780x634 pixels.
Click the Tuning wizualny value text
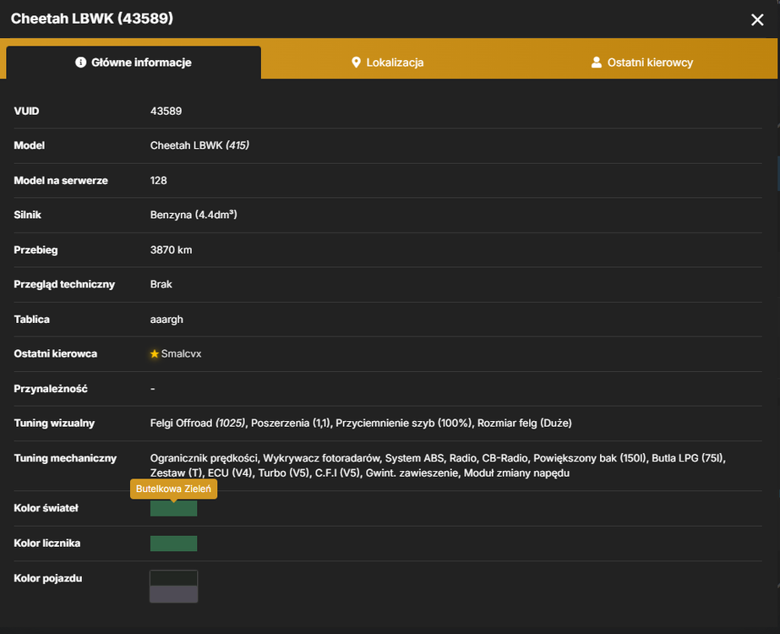[361, 423]
